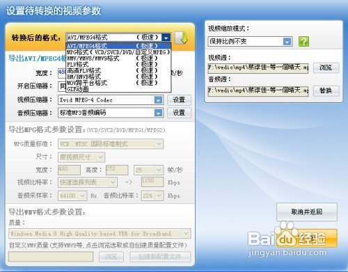Select GIF动画 from the format list

click(118, 88)
